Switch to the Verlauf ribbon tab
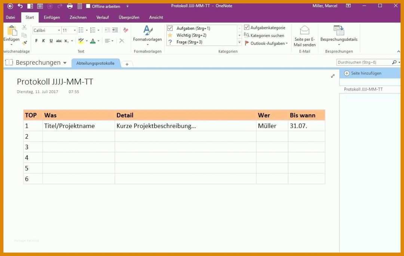This screenshot has width=404, height=256. click(102, 18)
